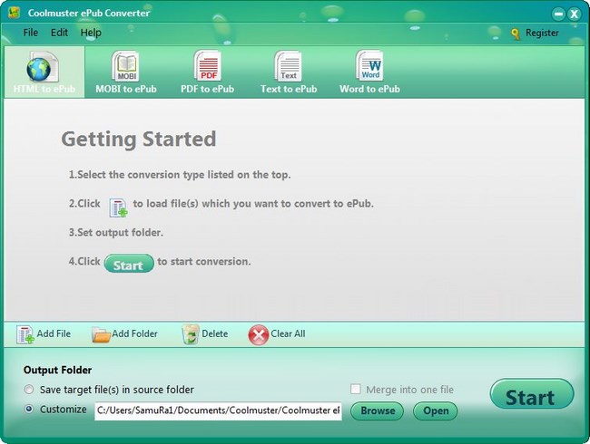Choose the PDF to ePub converter
The height and width of the screenshot is (444, 590).
(x=207, y=72)
